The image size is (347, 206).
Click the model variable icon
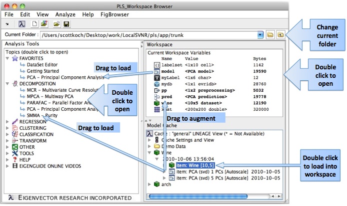(156, 71)
